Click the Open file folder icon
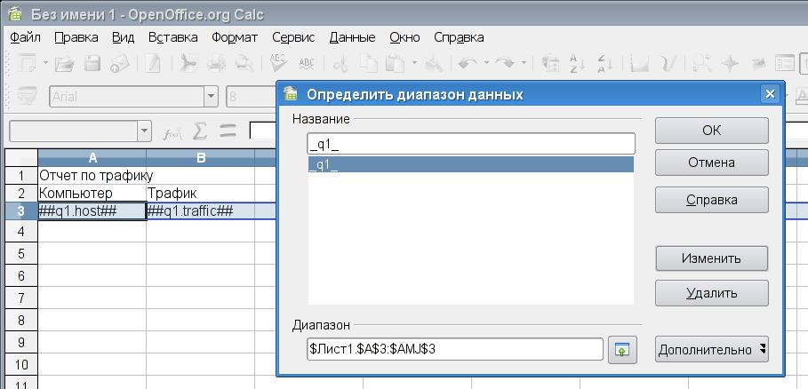 (x=64, y=63)
